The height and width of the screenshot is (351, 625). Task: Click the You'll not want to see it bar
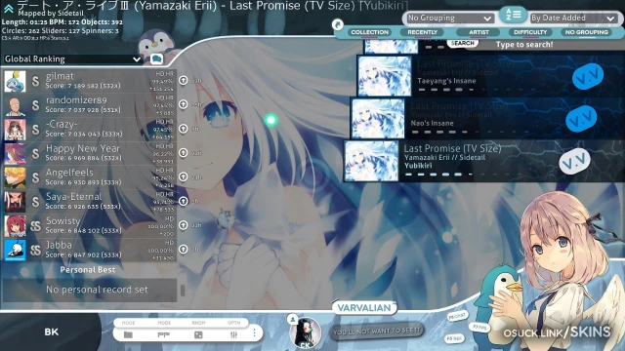pos(376,331)
